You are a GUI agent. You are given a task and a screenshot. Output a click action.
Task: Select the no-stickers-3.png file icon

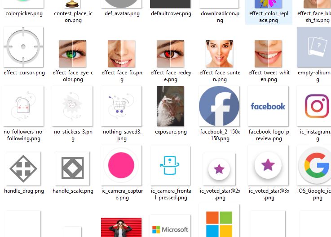[x=72, y=106]
